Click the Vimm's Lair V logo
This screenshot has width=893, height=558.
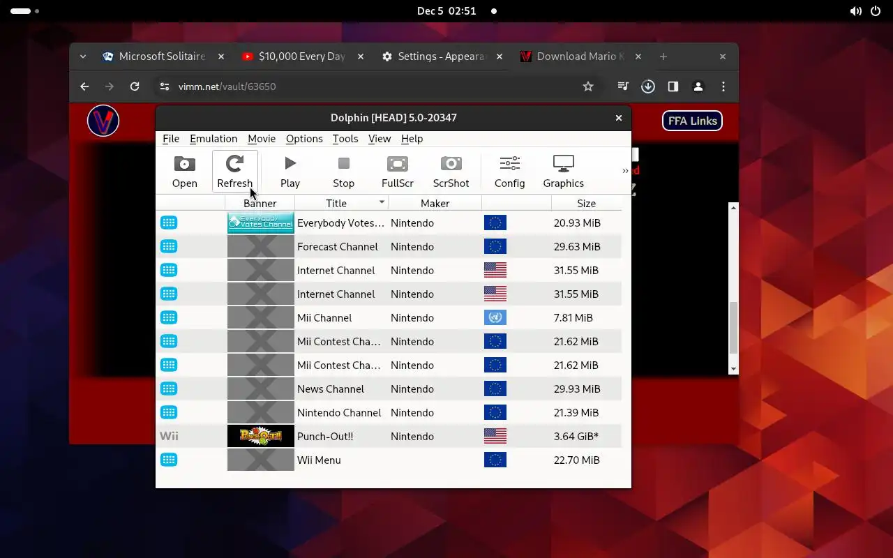(103, 121)
